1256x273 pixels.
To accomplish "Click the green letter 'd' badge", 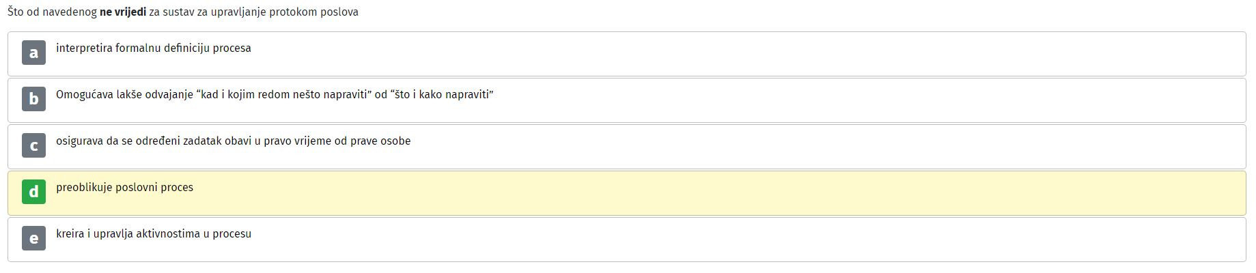I will 33,192.
